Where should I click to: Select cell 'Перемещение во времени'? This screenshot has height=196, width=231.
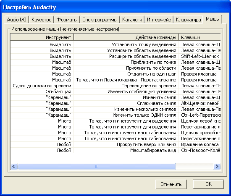[x=126, y=86]
